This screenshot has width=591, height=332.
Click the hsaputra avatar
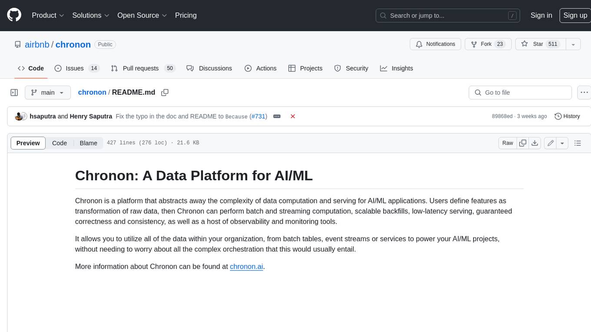pyautogui.click(x=19, y=116)
